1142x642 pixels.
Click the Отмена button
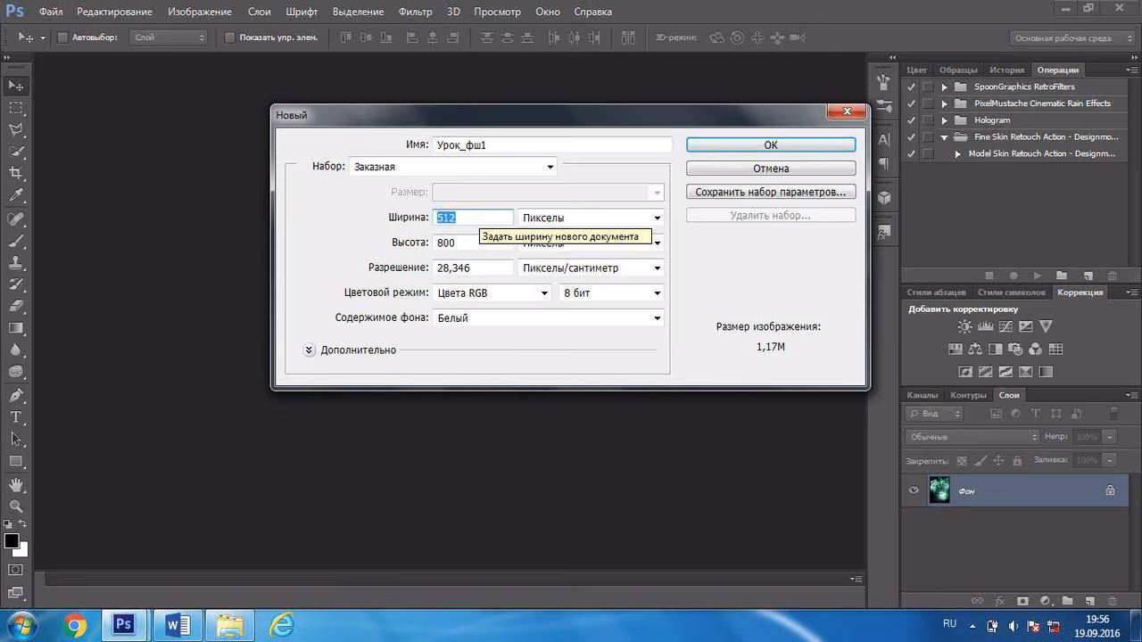771,168
